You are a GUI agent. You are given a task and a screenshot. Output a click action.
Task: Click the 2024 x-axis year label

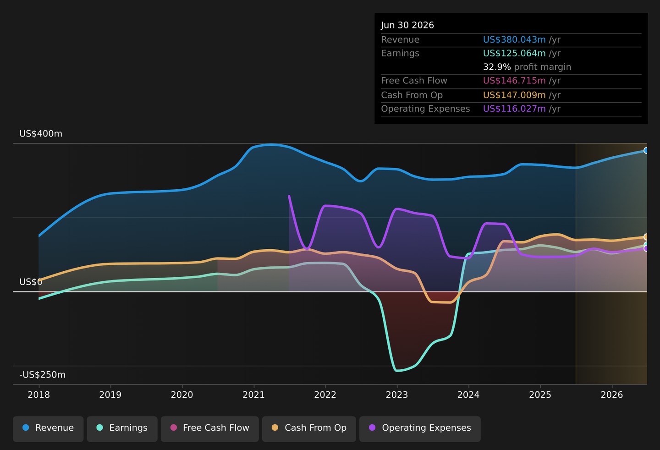point(468,395)
